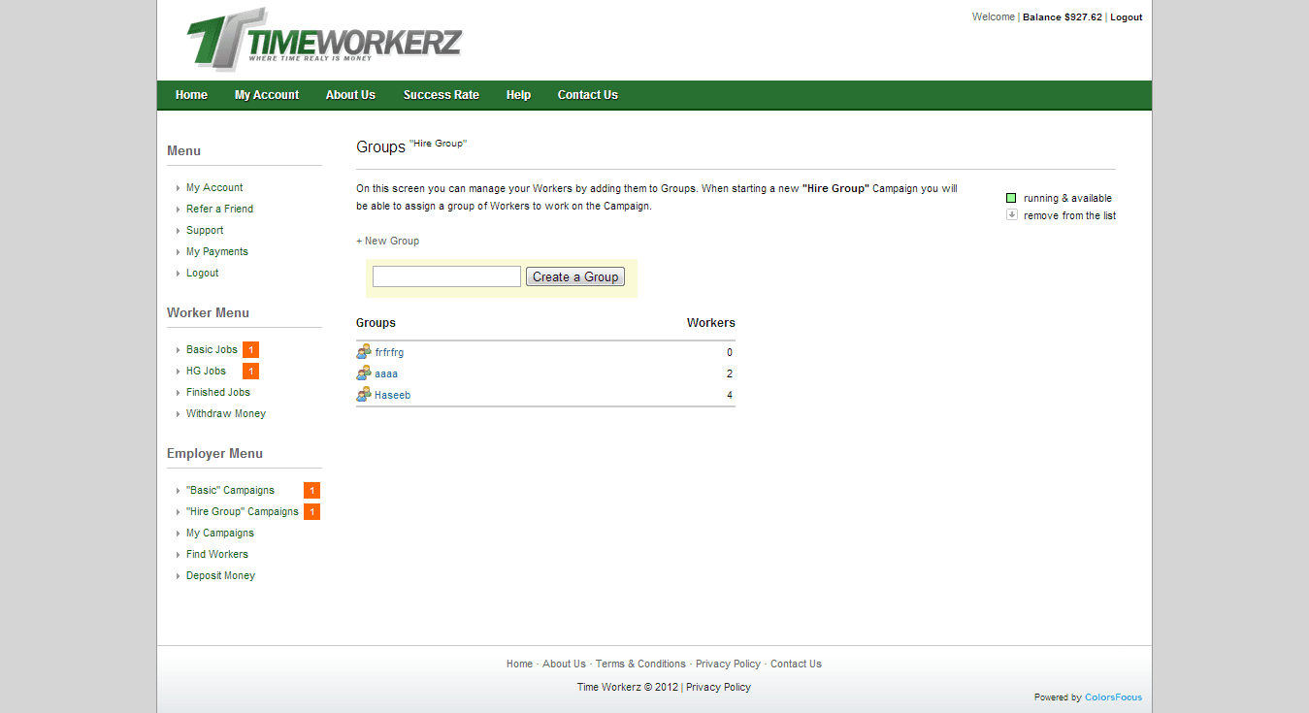
Task: Click the green running & available legend square
Action: tap(1011, 198)
